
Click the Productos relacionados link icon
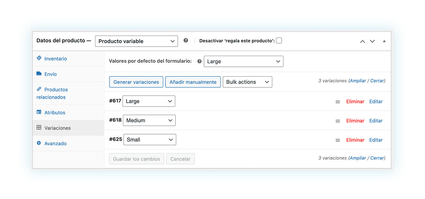39,89
